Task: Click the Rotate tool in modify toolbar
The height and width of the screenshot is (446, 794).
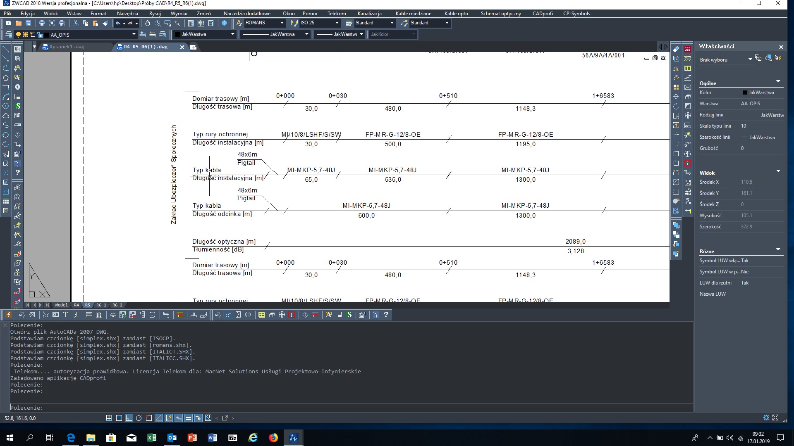Action: pos(676,106)
